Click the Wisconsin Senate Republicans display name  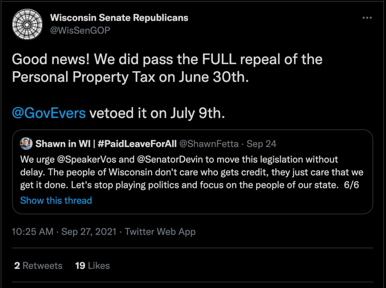(119, 17)
